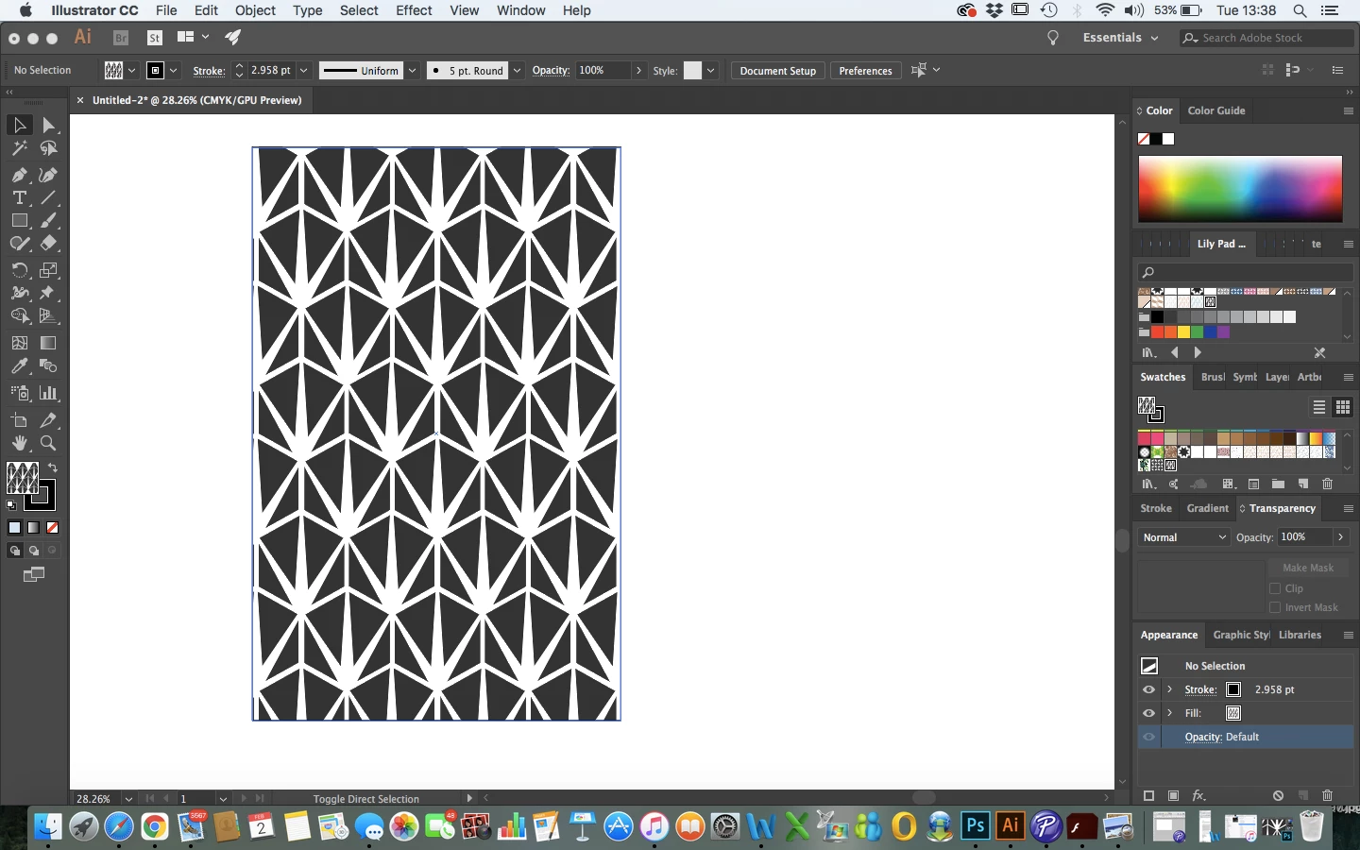Choose the Rectangle tool
1360x850 pixels.
click(19, 220)
